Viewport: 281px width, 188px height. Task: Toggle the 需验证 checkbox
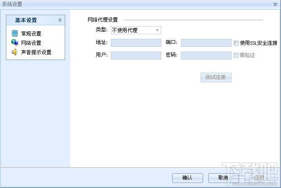[x=236, y=55]
